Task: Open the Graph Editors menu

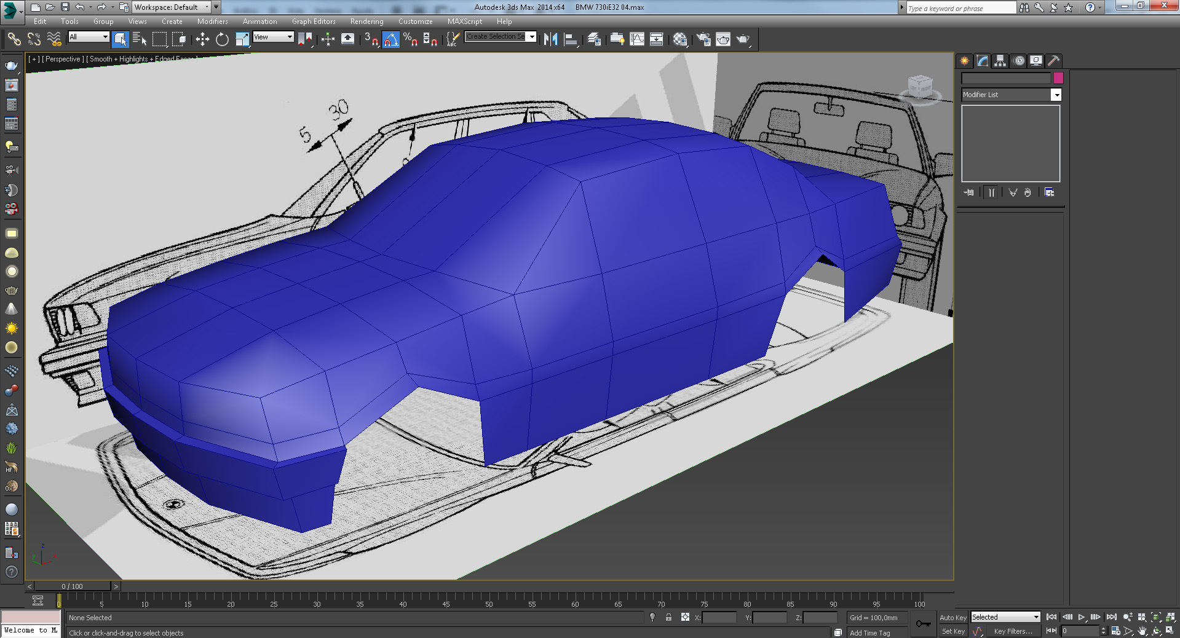Action: coord(314,21)
